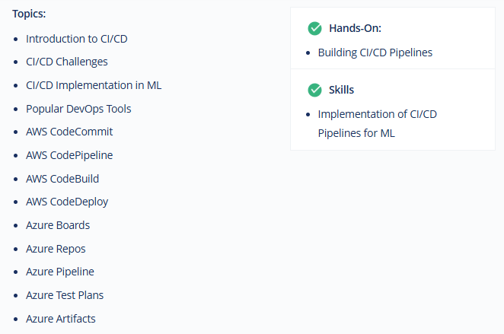Click Azure Boards list item

(58, 225)
